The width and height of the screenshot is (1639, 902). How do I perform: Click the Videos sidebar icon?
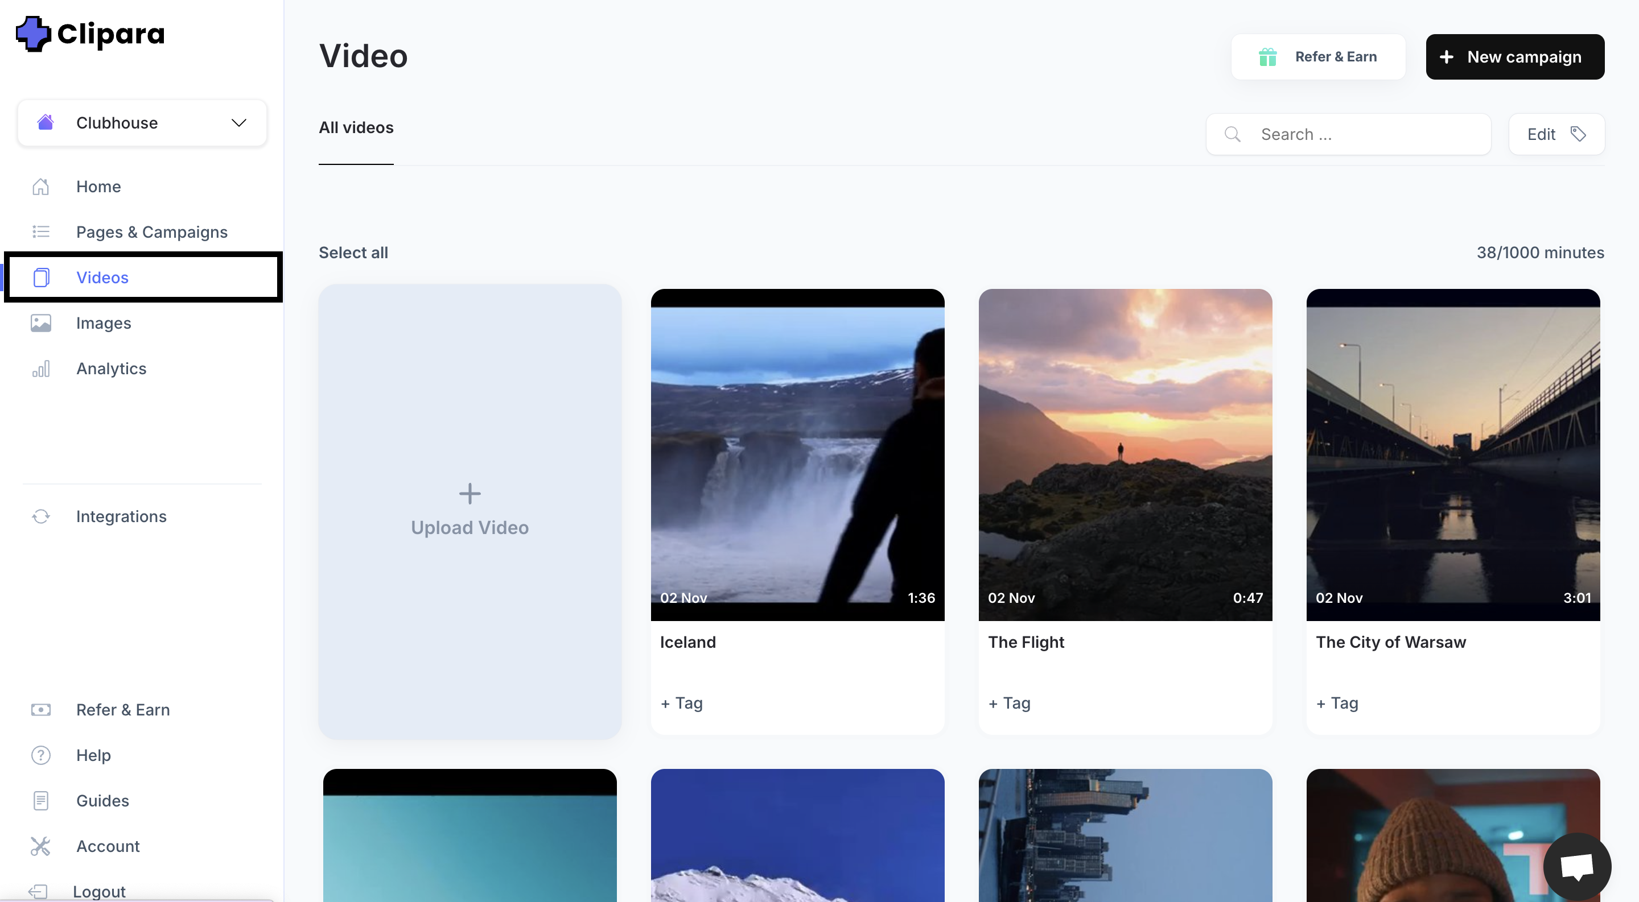[x=41, y=277]
